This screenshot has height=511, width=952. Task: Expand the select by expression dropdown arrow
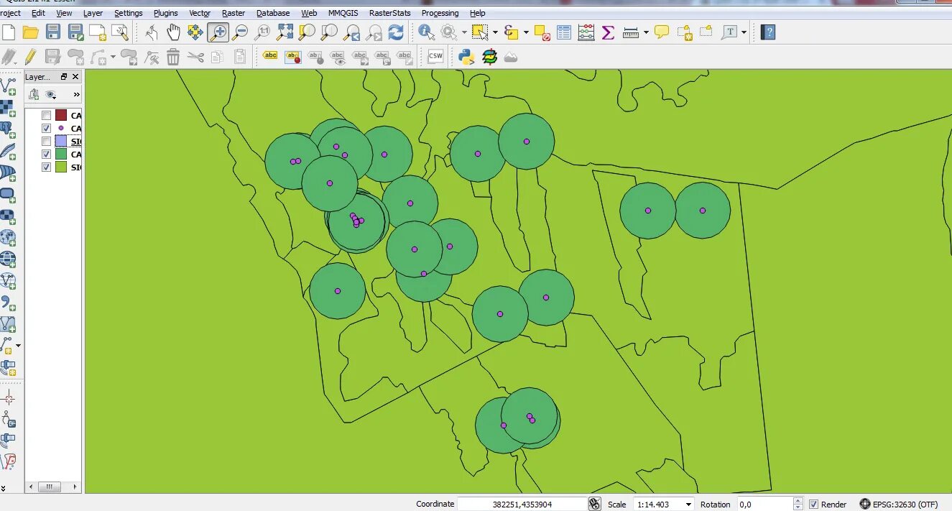527,32
